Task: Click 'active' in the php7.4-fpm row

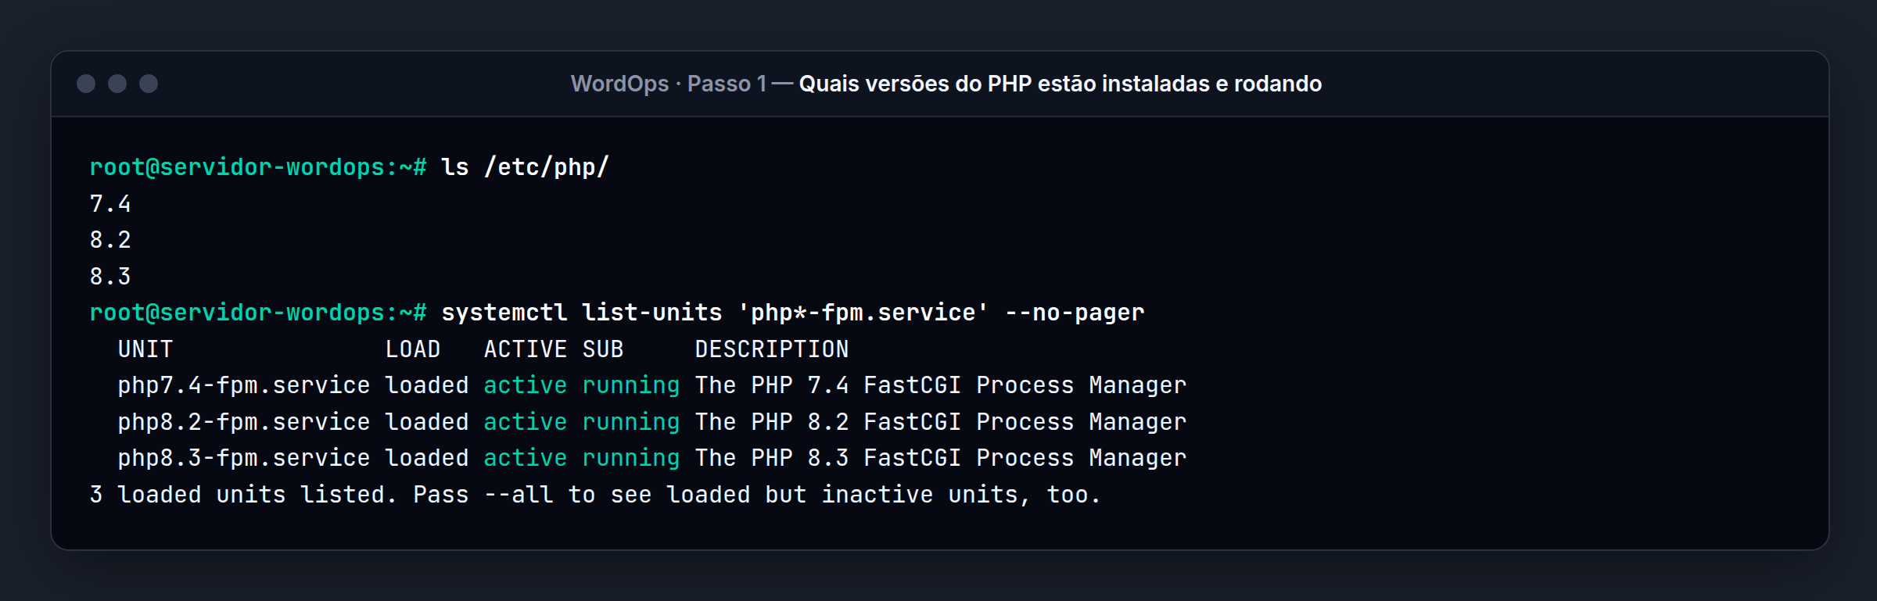Action: (526, 385)
